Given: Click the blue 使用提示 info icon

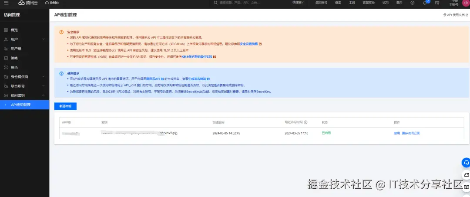Looking at the screenshot, I should point(61,73).
